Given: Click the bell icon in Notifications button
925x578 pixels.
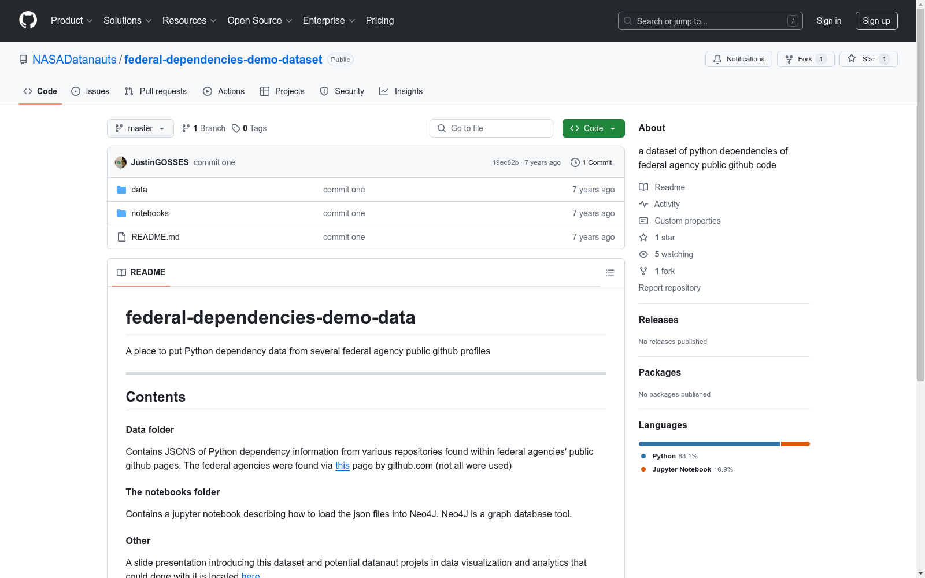Looking at the screenshot, I should tap(717, 59).
